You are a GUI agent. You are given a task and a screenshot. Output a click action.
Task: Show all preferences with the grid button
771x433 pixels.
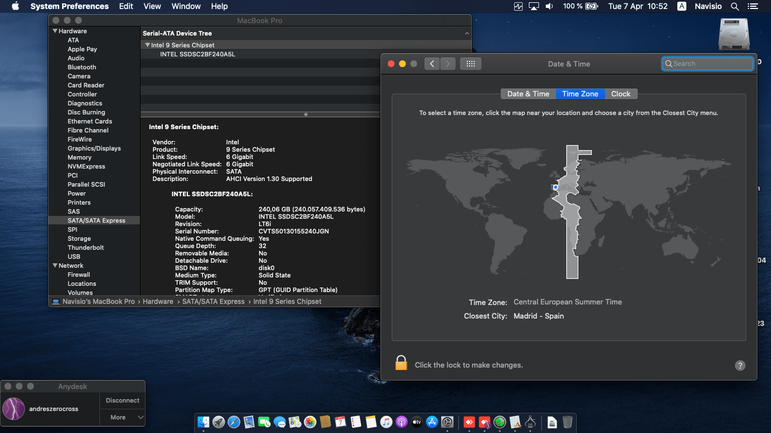pyautogui.click(x=471, y=64)
